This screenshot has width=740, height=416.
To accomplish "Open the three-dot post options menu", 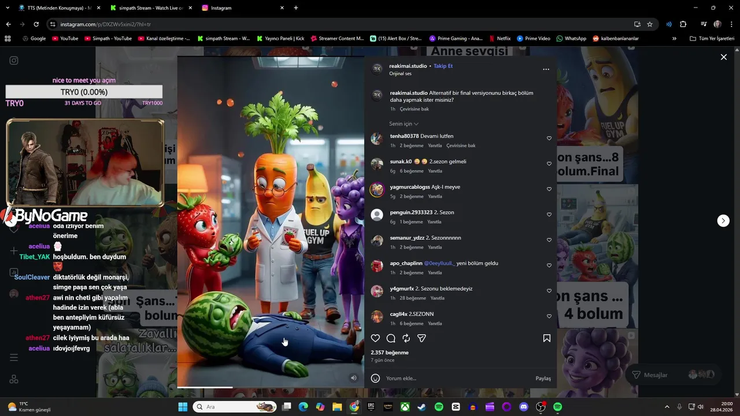I will 546,69.
